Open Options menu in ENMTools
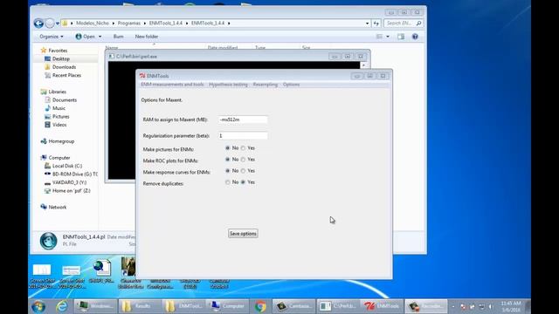 point(291,85)
